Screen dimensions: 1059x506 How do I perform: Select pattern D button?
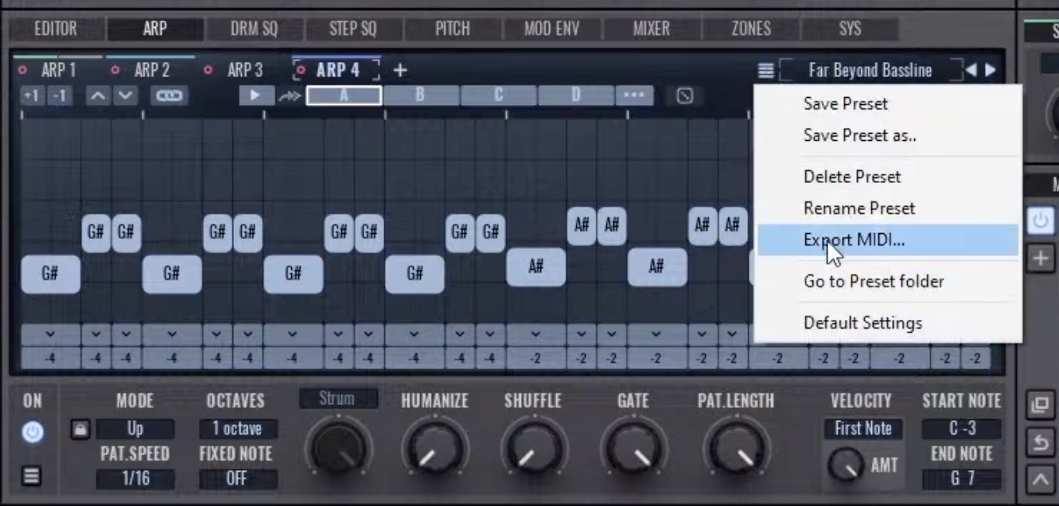[x=575, y=95]
